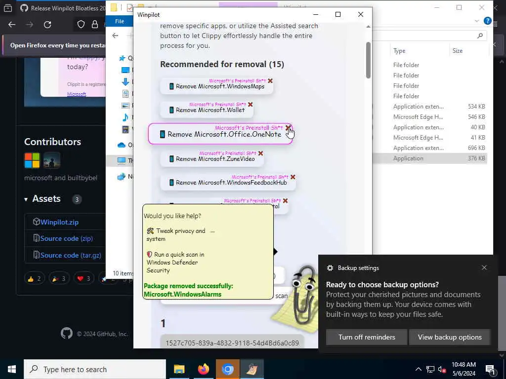
Task: Click the heart reaction button
Action: coord(83,278)
